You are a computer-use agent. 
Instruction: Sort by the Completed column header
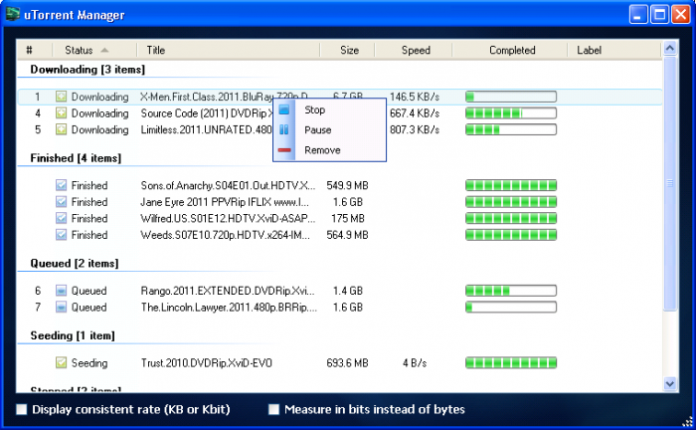coord(510,50)
